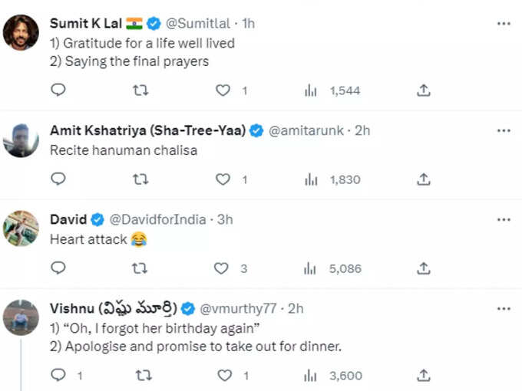
Task: Like David's Heart attack tweet
Action: [x=221, y=268]
